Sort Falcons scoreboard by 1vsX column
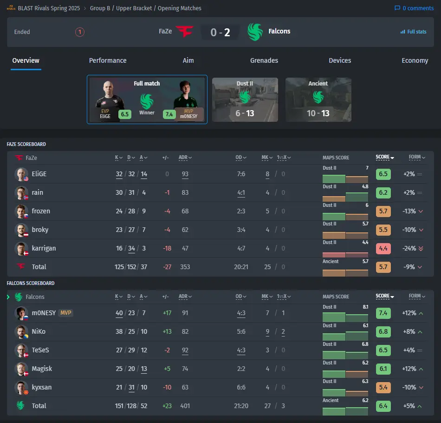441x423 pixels. [284, 297]
